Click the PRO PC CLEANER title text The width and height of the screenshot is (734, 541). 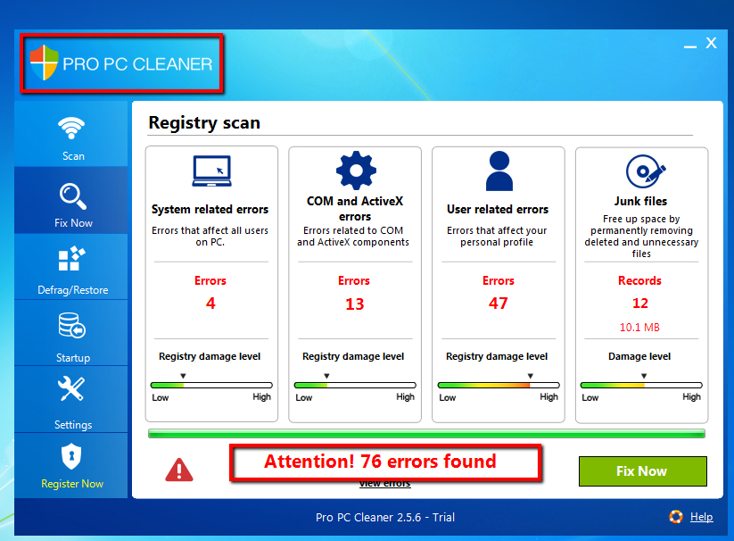tap(137, 64)
